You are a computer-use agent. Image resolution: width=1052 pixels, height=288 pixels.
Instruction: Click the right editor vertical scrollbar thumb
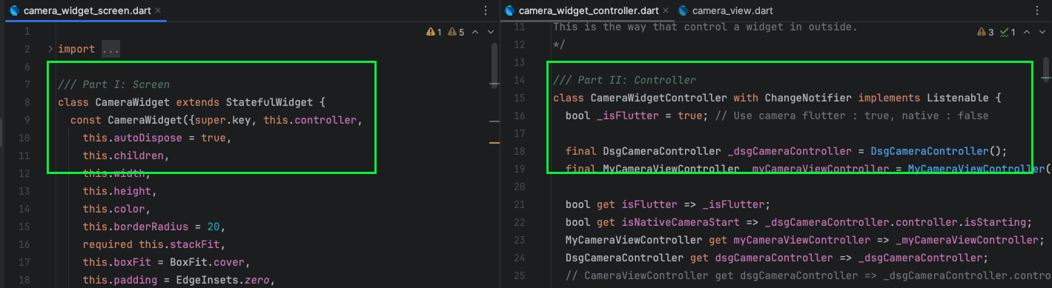tap(1047, 68)
